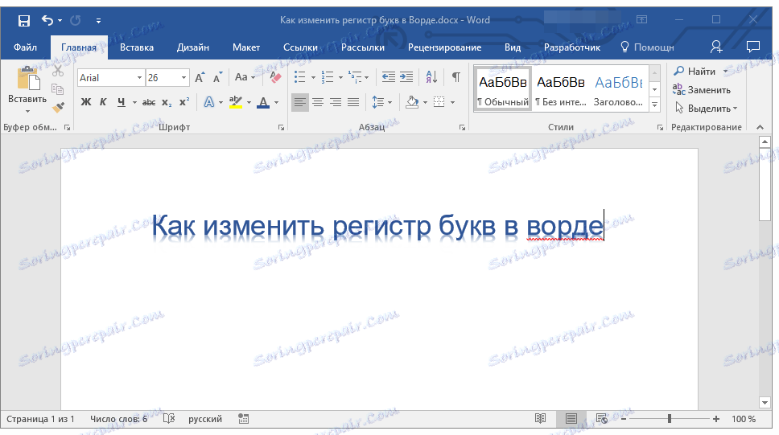Apply borders to paragraph
Viewport: 779px width, 435px height.
point(439,102)
